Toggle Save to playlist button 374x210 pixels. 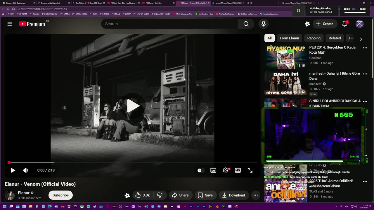206,195
